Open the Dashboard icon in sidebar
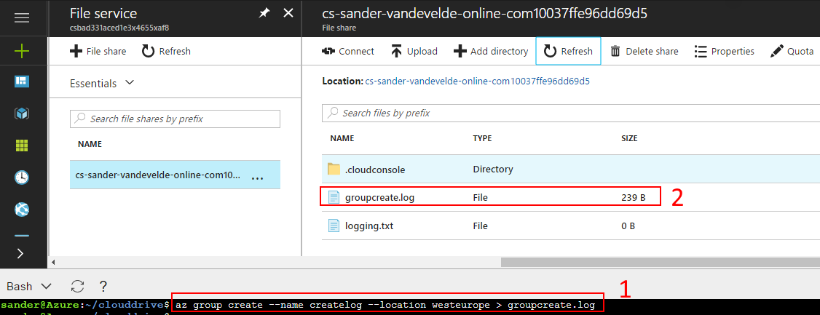Screen dimensions: 820x315 [x=21, y=81]
